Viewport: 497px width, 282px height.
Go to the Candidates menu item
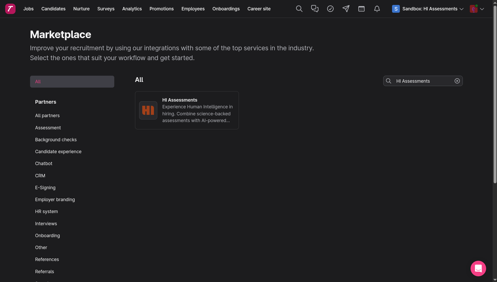(x=53, y=9)
